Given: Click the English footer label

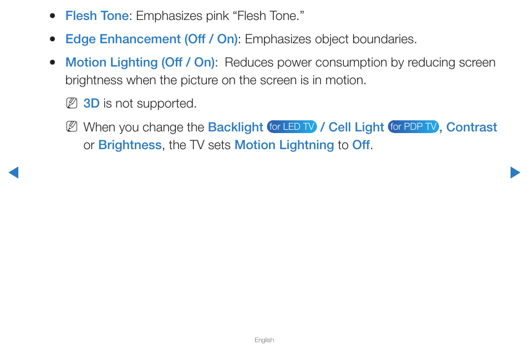Looking at the screenshot, I should coord(264,340).
